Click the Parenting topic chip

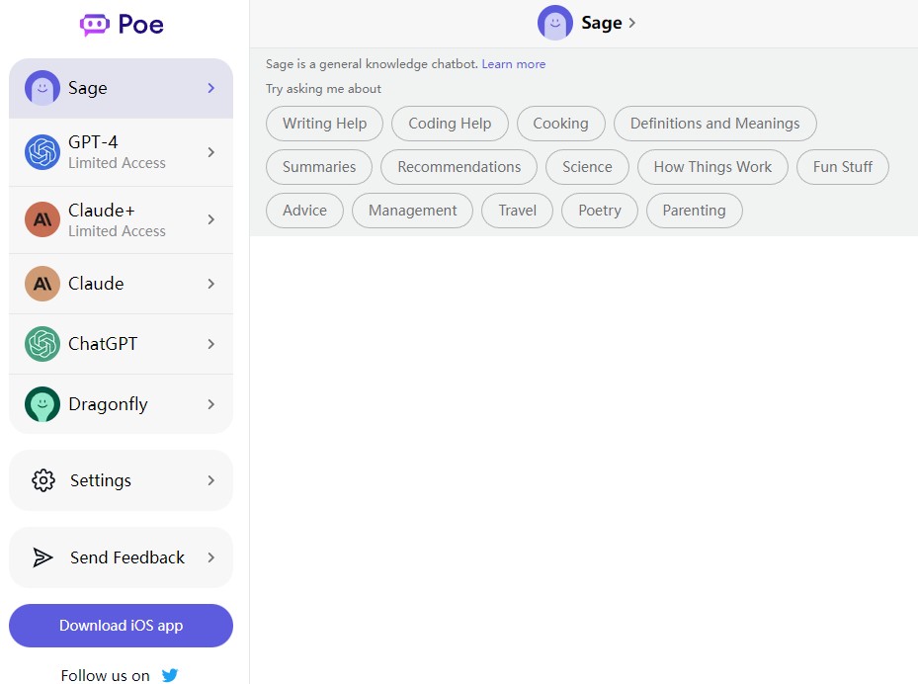(694, 211)
